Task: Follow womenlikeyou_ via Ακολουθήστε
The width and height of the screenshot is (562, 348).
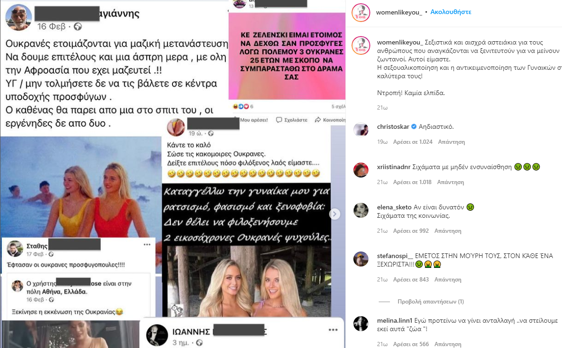Action: (x=451, y=12)
